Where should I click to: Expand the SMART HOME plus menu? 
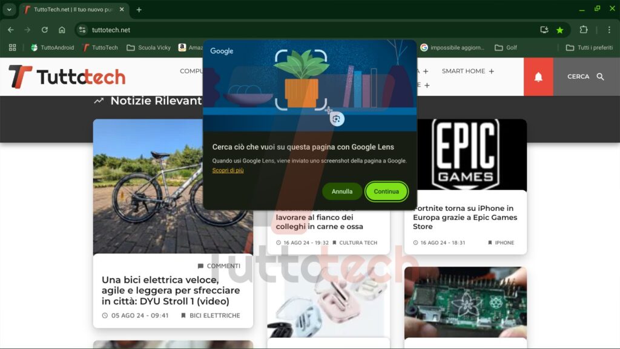tap(492, 71)
